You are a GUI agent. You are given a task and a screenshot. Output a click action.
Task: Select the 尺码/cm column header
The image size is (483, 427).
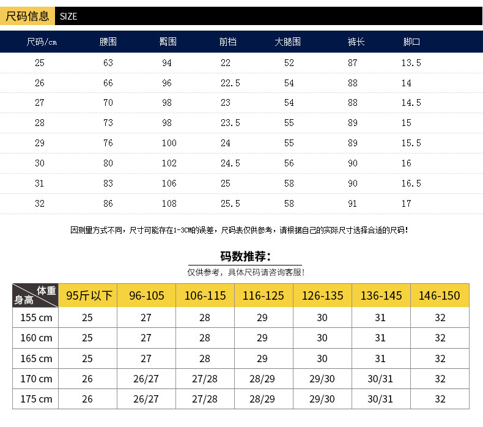[x=42, y=42]
